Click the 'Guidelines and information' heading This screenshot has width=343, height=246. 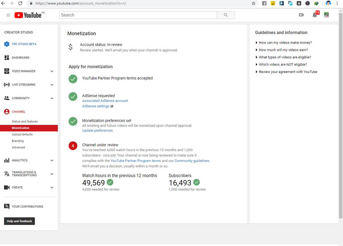[x=281, y=33]
